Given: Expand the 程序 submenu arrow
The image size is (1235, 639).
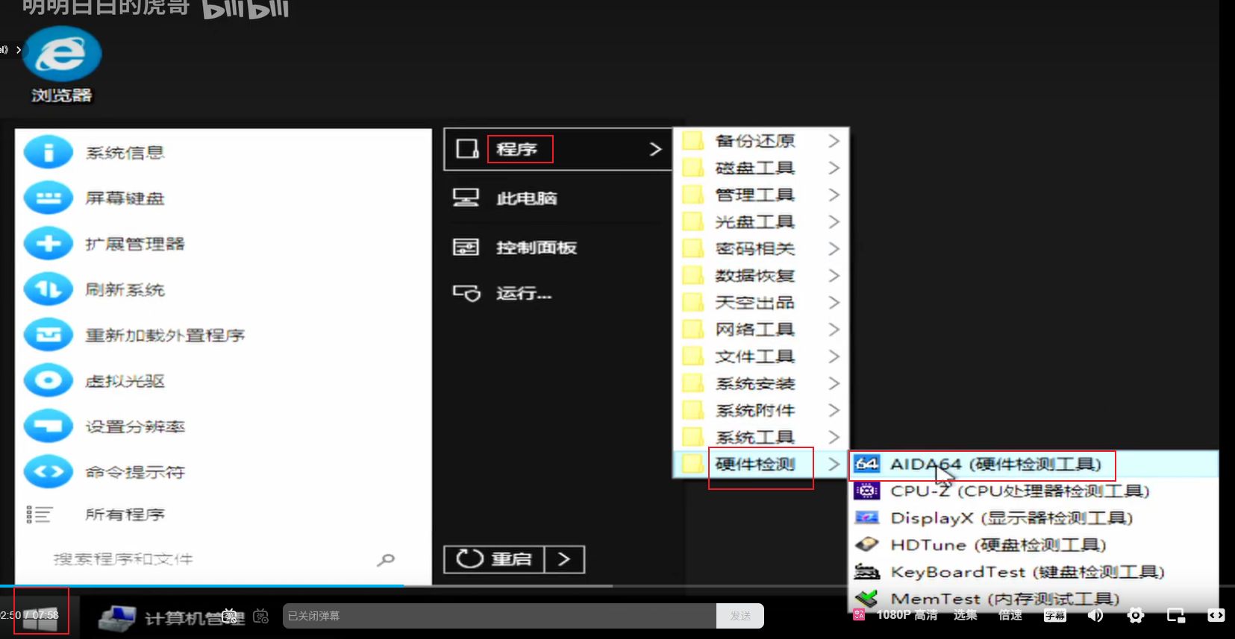Looking at the screenshot, I should tap(655, 149).
